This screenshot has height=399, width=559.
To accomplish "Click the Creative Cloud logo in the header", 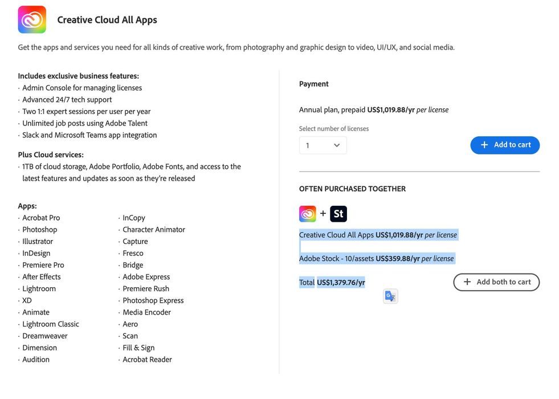I will (x=32, y=19).
